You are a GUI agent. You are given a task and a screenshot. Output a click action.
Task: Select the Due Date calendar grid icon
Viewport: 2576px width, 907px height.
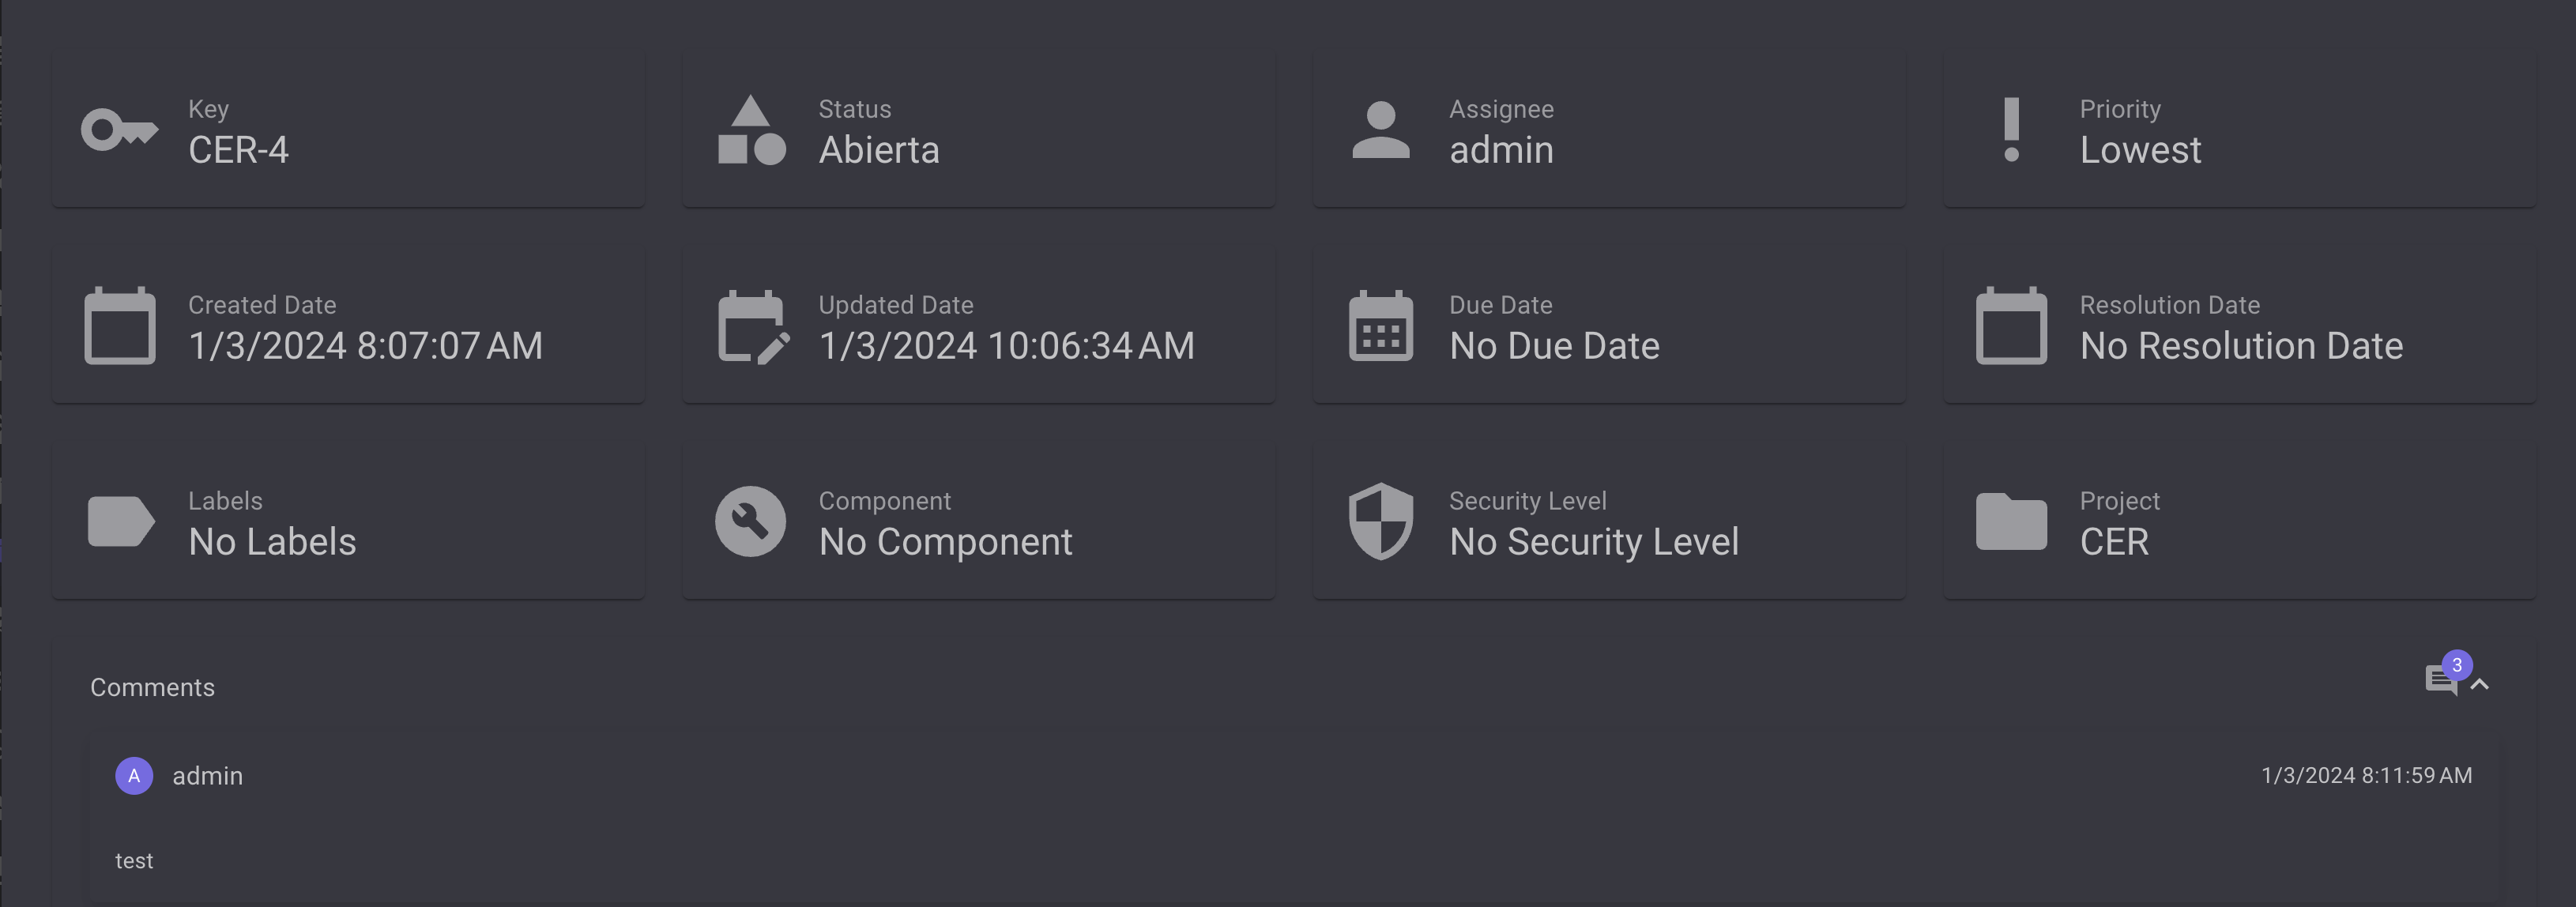click(x=1381, y=326)
